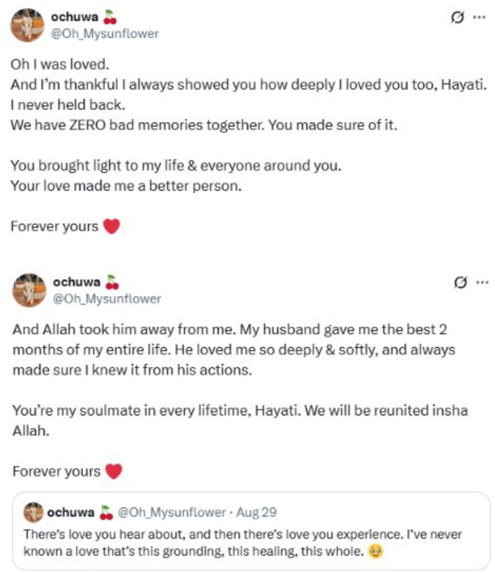Click red heart after "Your love made me" paragraph

click(111, 226)
